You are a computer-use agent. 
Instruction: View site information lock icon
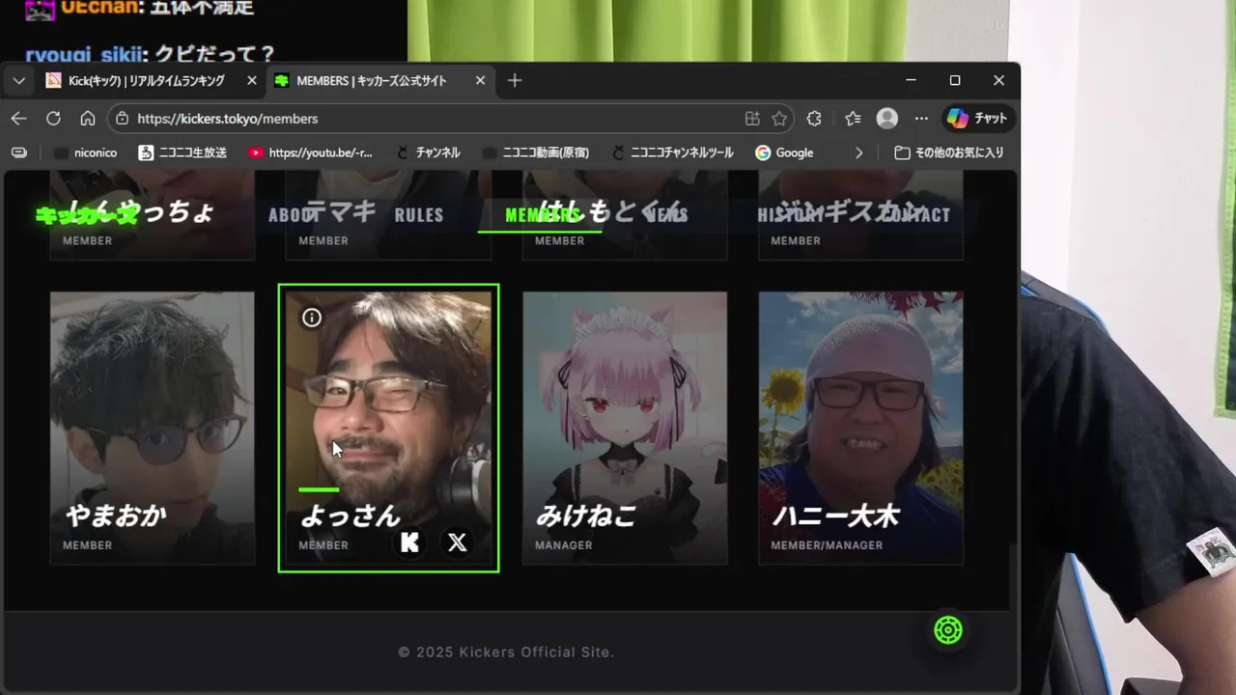pos(122,119)
